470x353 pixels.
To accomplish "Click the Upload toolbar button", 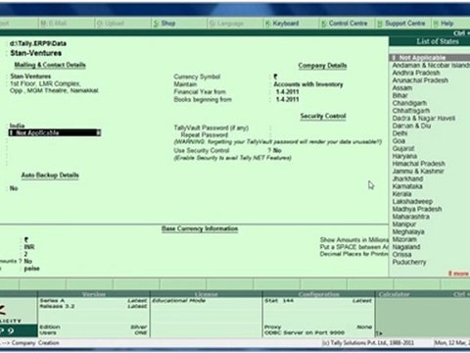I will 111,24.
